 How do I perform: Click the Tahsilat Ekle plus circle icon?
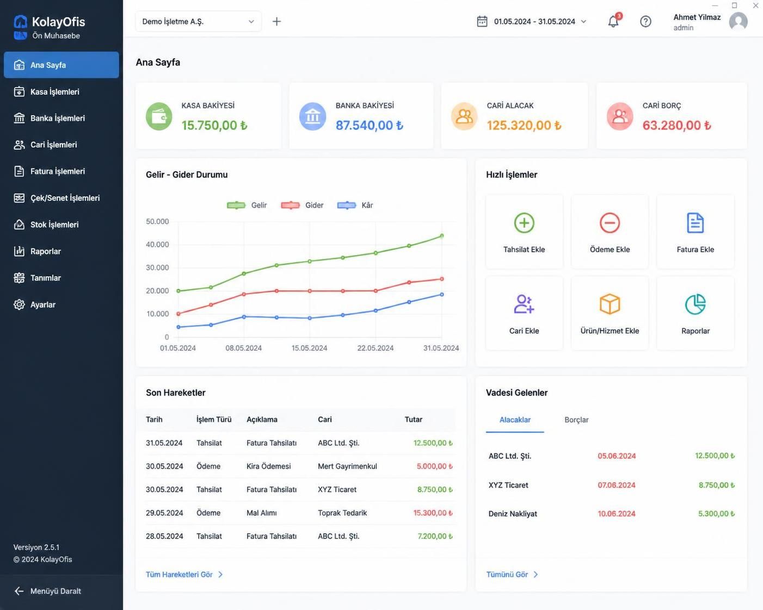524,223
